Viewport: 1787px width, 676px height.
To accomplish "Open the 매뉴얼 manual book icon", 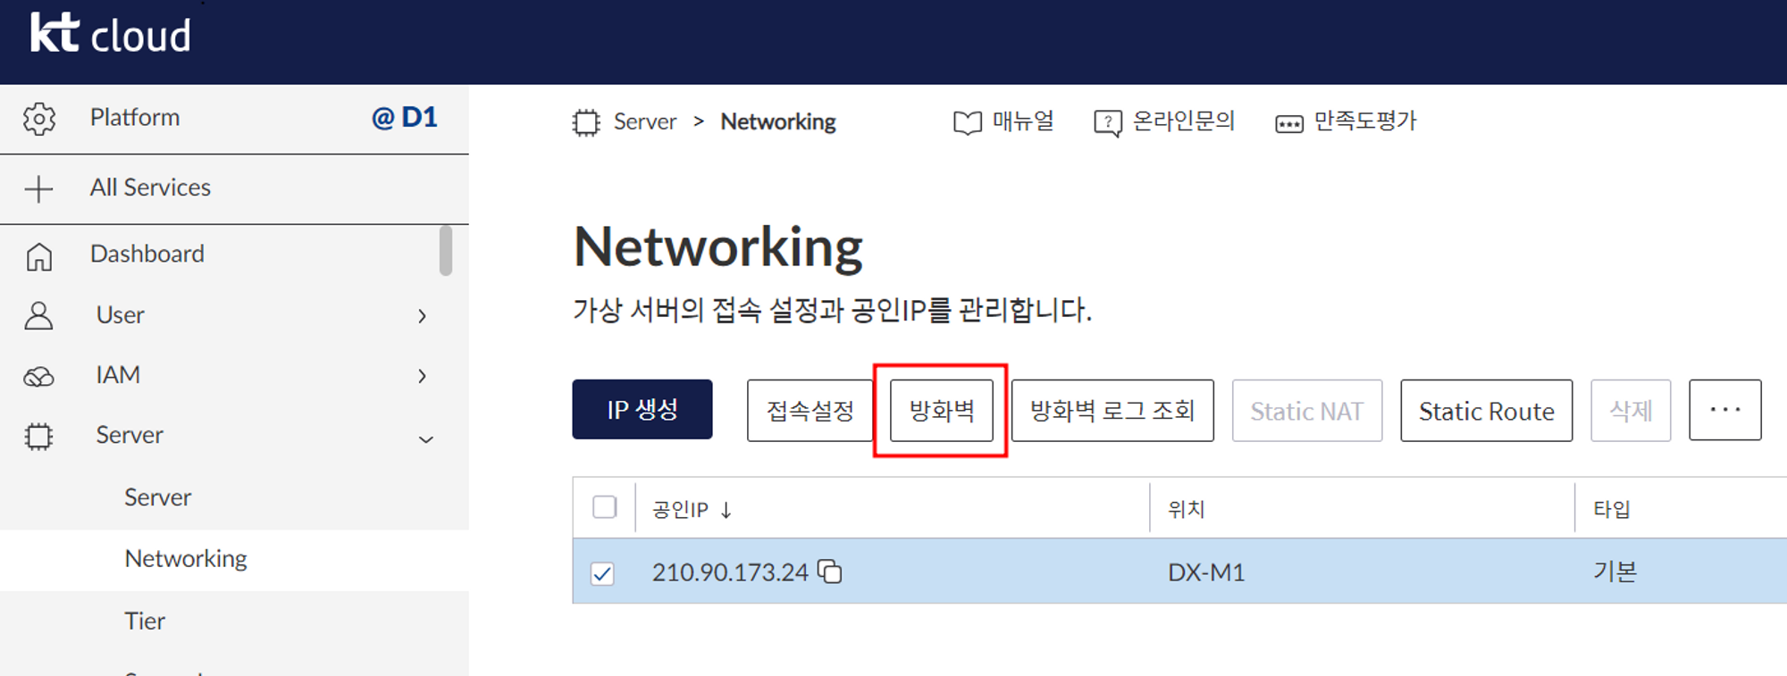I will [x=967, y=122].
